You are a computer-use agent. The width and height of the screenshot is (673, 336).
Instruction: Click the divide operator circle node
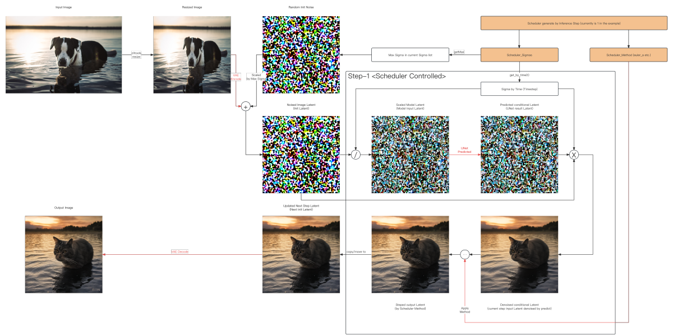356,155
